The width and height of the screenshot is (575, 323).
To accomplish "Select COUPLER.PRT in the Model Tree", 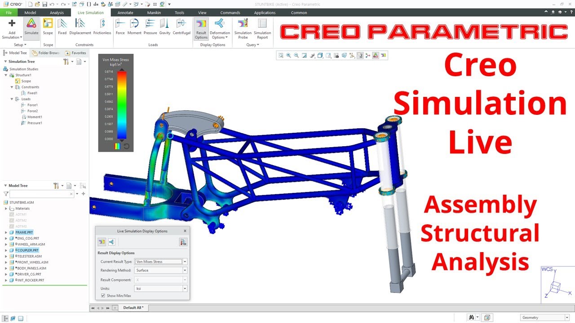I will [27, 250].
